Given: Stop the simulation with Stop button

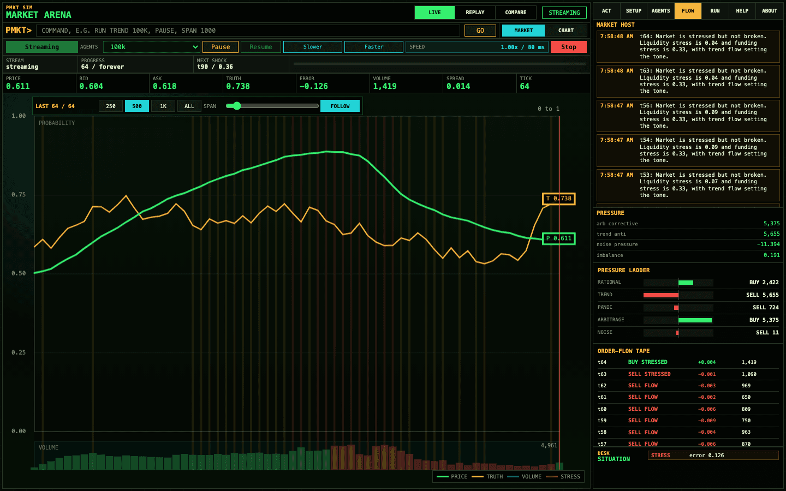Looking at the screenshot, I should point(569,47).
